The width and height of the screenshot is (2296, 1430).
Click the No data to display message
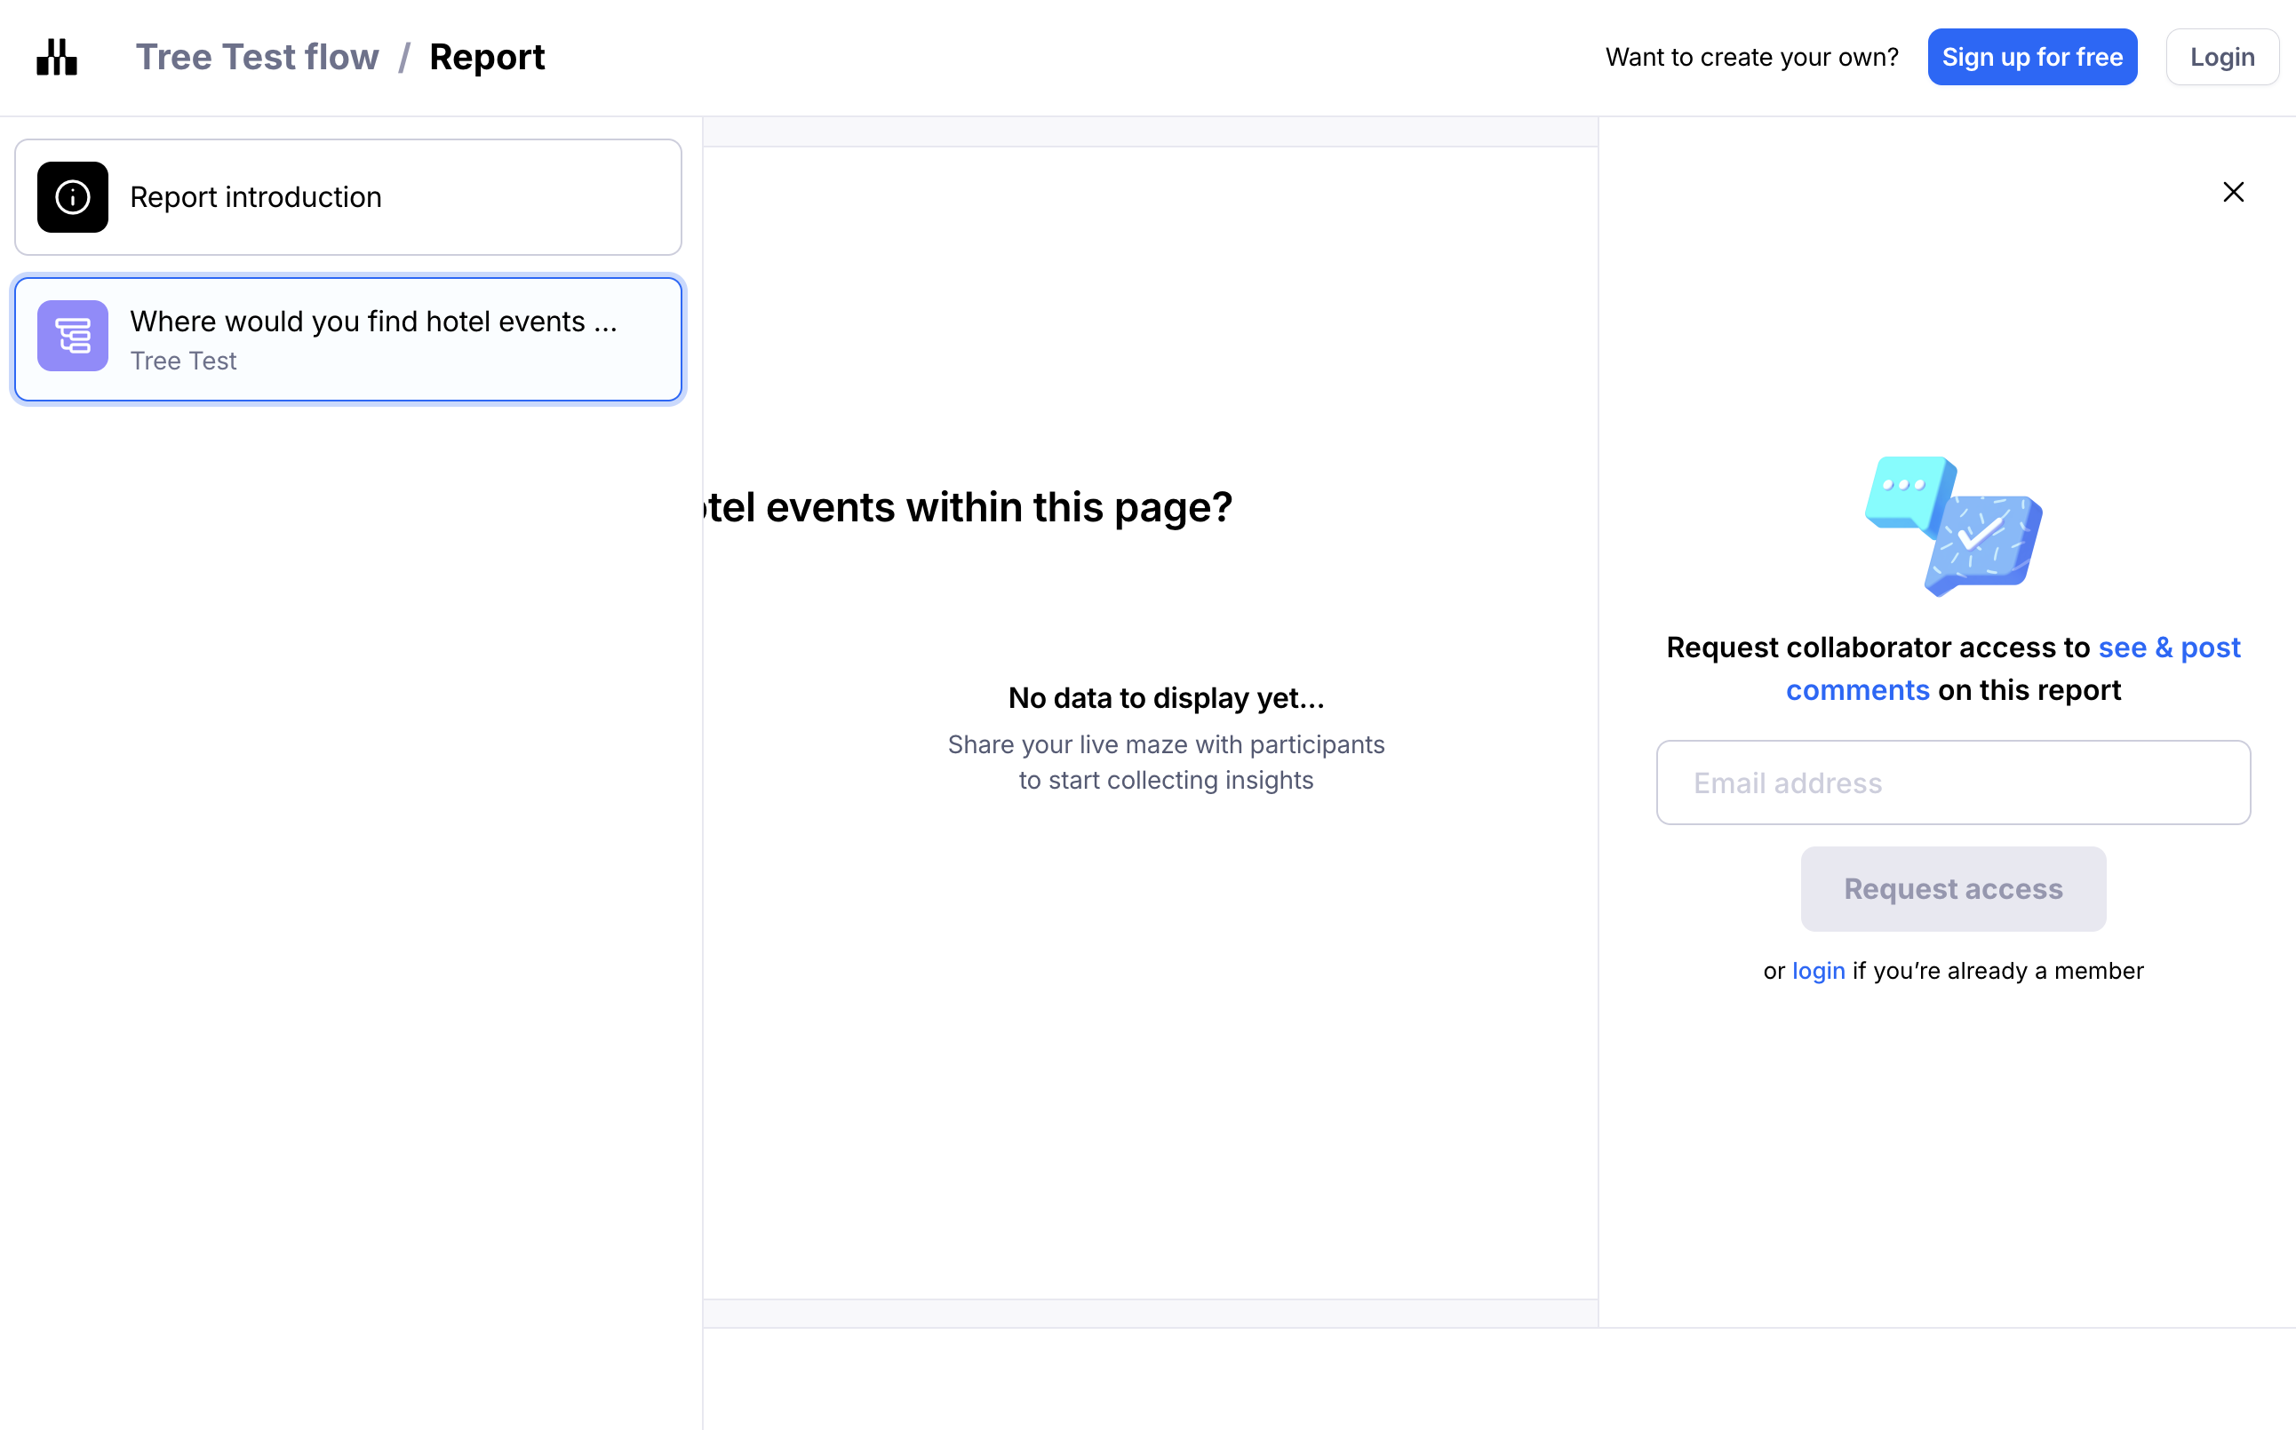click(1166, 698)
